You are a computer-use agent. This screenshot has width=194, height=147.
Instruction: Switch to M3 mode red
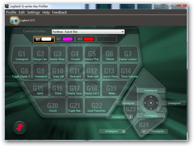click(85, 39)
